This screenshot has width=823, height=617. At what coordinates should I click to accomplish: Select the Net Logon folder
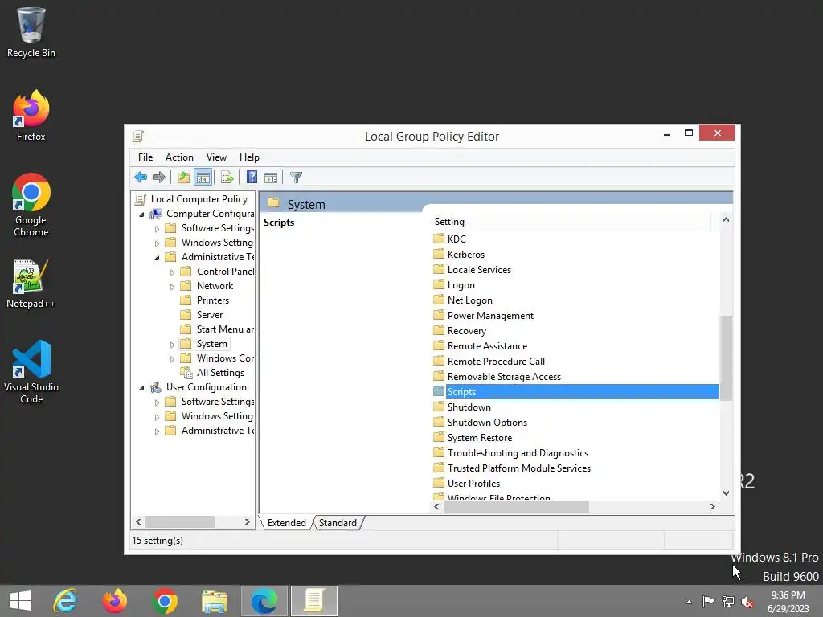point(469,300)
